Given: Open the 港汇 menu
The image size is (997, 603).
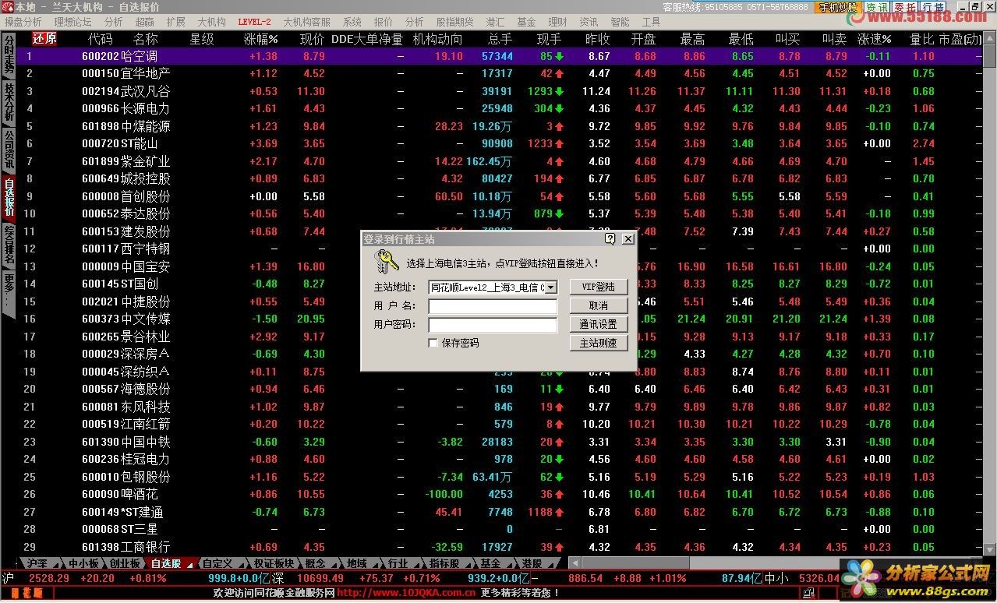Looking at the screenshot, I should pyautogui.click(x=495, y=22).
